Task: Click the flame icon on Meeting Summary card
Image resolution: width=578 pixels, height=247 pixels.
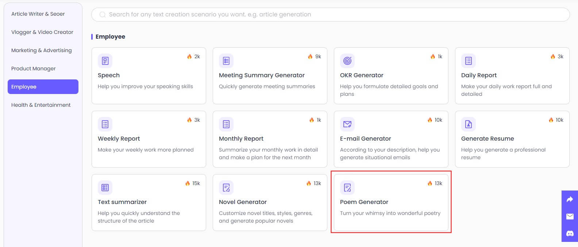Action: [x=310, y=56]
